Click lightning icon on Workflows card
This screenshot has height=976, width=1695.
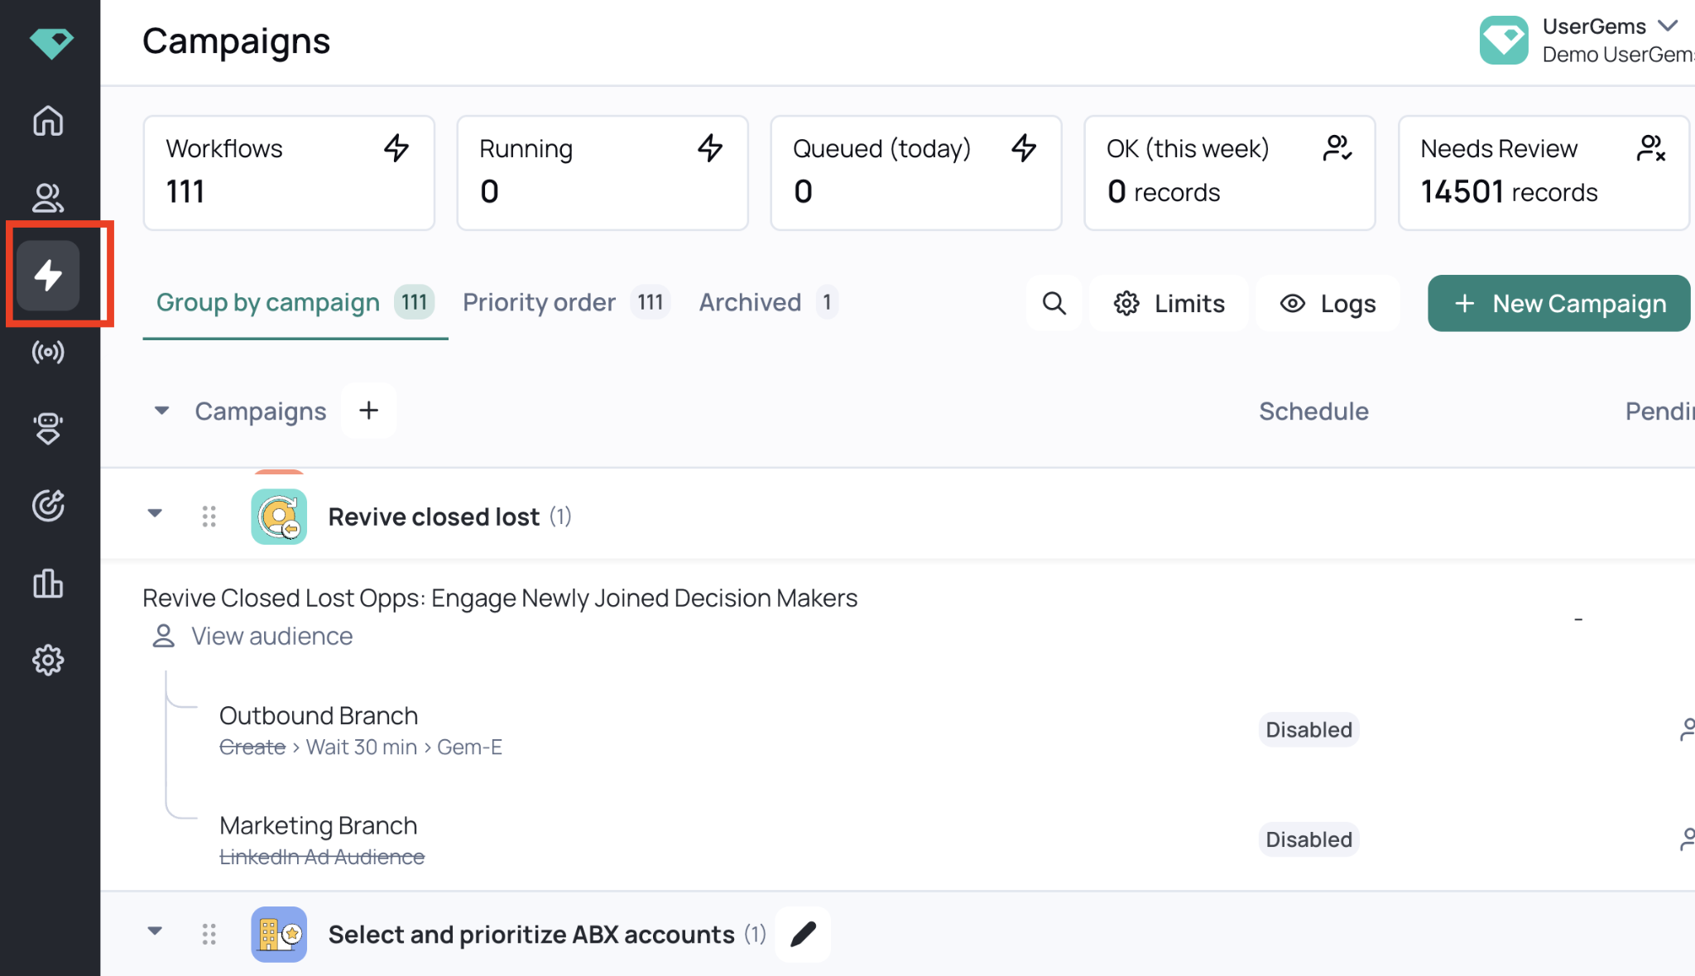point(396,148)
